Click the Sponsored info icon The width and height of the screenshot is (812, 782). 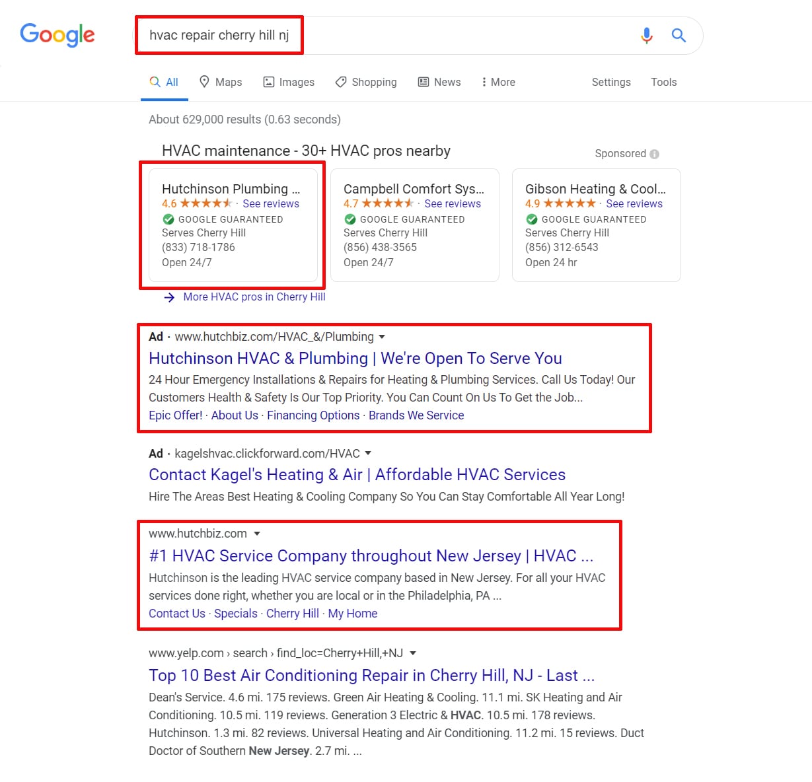(654, 154)
